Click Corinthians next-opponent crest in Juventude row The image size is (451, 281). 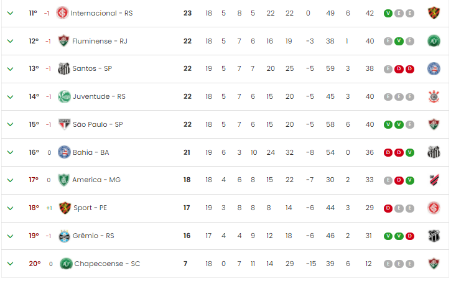coord(434,96)
